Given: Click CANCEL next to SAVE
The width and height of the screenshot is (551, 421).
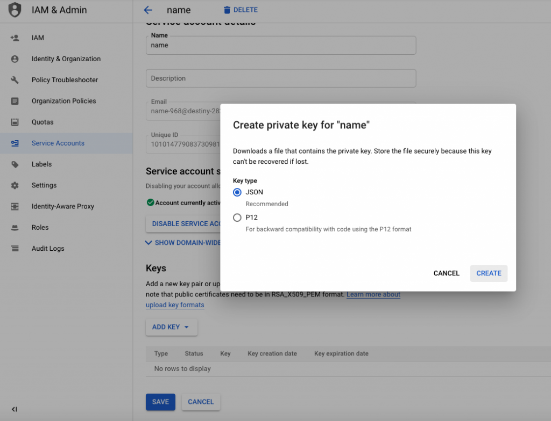Looking at the screenshot, I should (201, 402).
